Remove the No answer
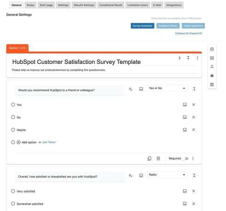 194,117
